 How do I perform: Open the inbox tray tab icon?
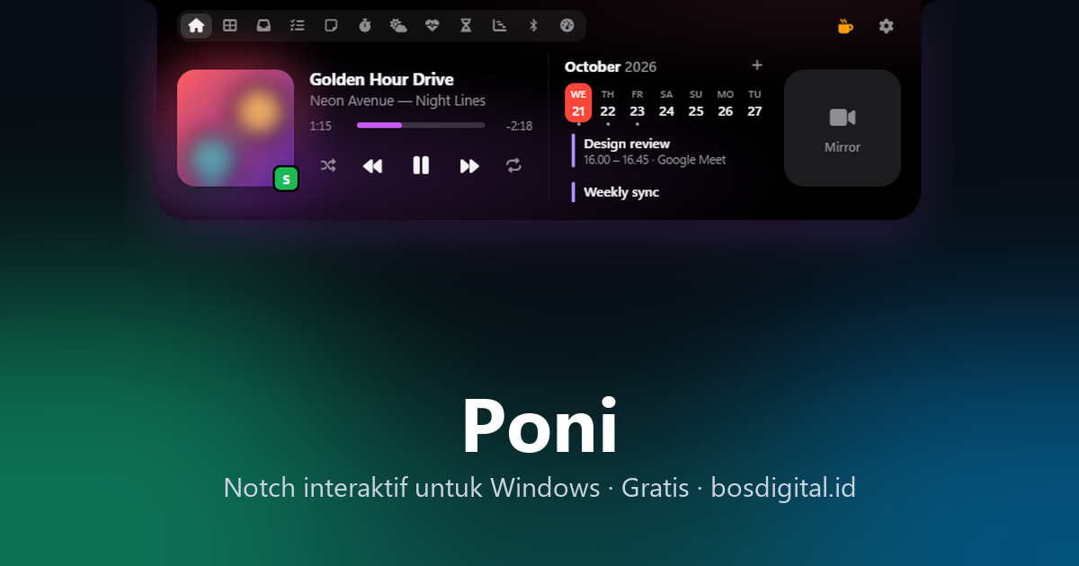263,26
